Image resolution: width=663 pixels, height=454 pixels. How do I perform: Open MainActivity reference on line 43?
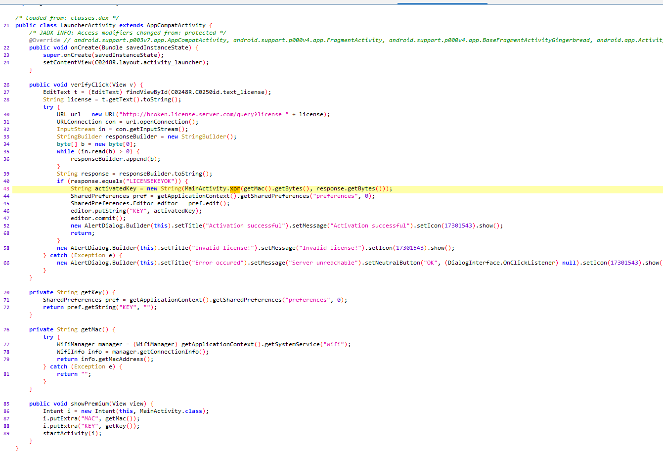click(206, 188)
